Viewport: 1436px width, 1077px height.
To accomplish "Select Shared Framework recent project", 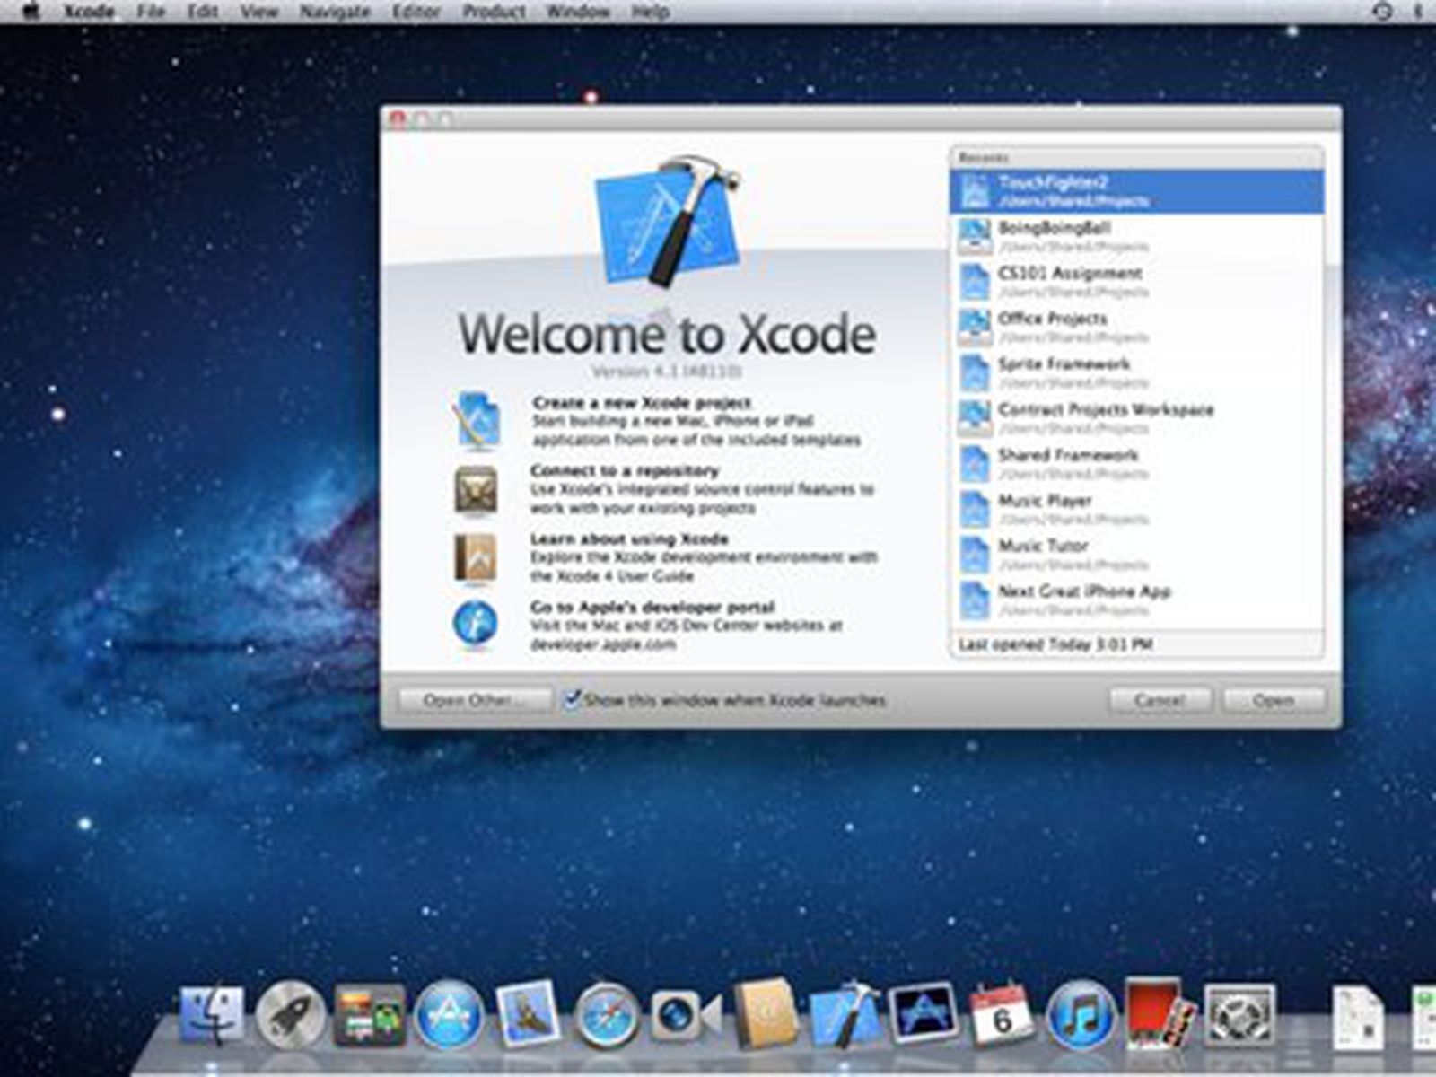I will click(x=1136, y=464).
